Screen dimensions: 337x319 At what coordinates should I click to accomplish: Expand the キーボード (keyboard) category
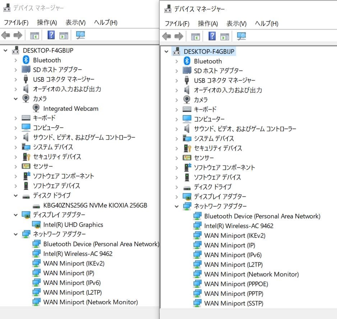coord(15,118)
